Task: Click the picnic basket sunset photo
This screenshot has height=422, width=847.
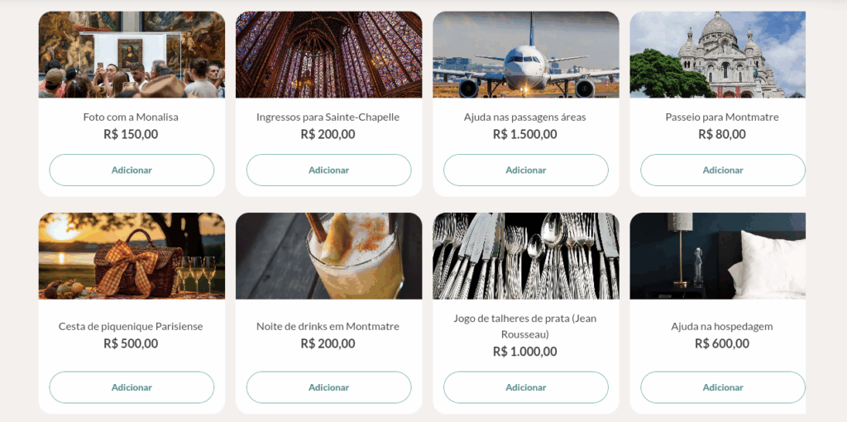Action: [132, 256]
